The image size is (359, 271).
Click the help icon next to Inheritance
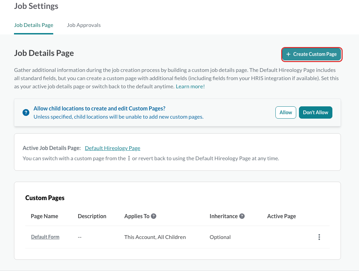242,216
